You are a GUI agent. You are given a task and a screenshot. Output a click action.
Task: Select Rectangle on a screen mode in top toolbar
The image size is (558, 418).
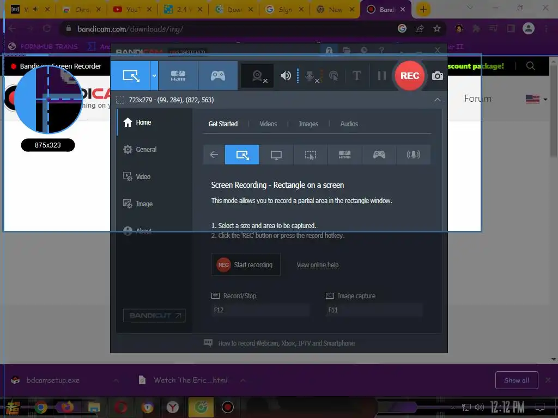point(130,76)
